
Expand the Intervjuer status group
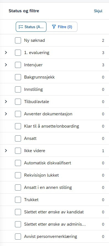tap(6, 65)
